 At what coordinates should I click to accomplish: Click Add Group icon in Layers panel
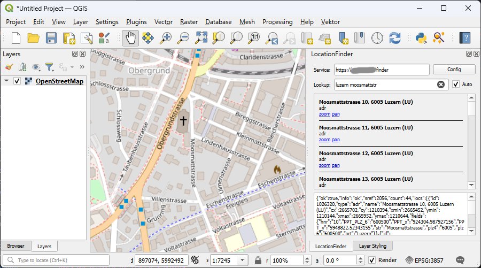coord(22,67)
